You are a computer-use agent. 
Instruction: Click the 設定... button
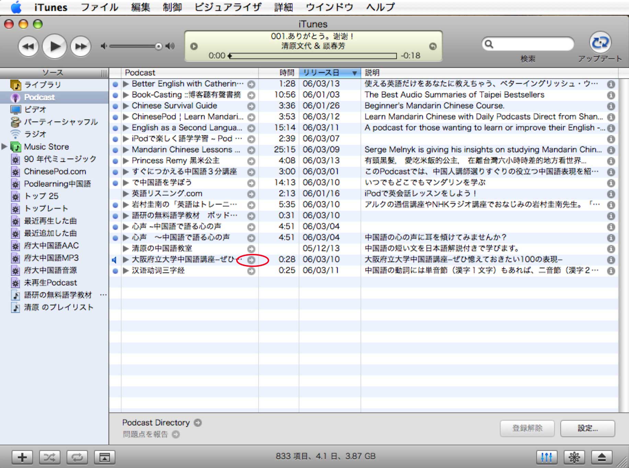point(587,428)
